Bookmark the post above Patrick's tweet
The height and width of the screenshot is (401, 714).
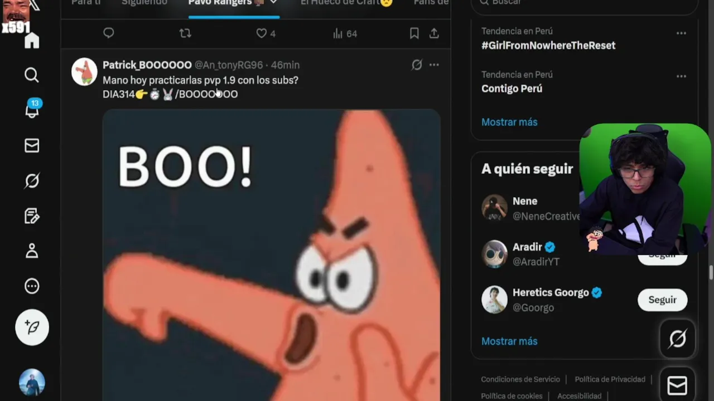click(x=414, y=34)
